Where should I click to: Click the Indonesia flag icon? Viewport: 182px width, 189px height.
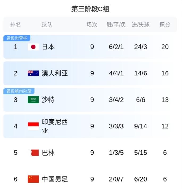click(33, 126)
